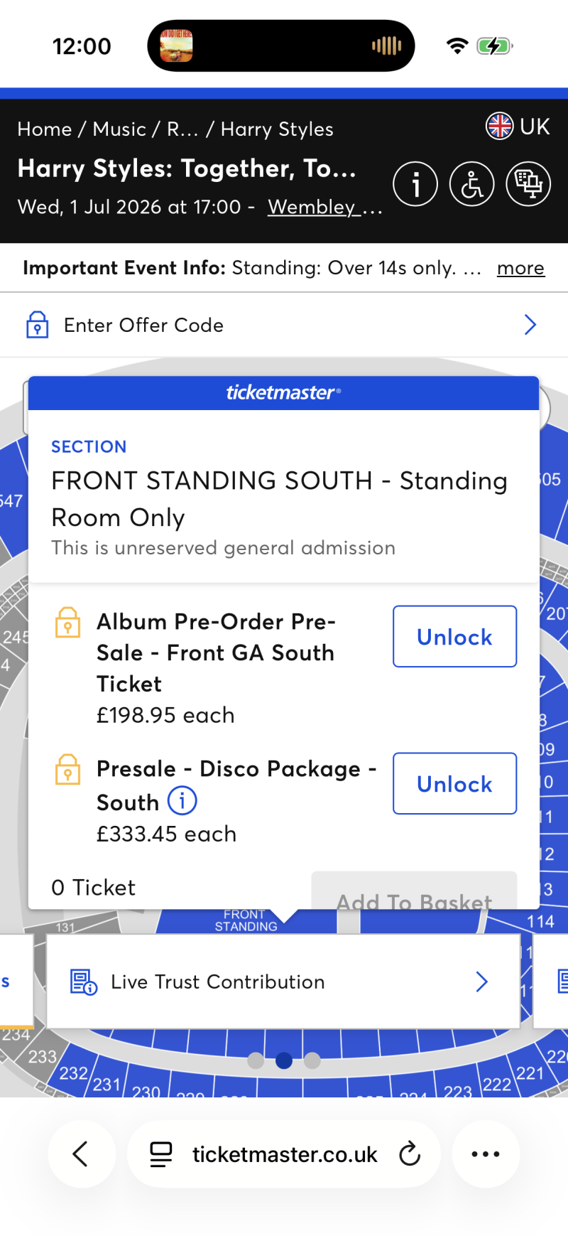Unlock the Album Pre-Order Pre-Sale ticket
The image size is (568, 1236).
454,637
